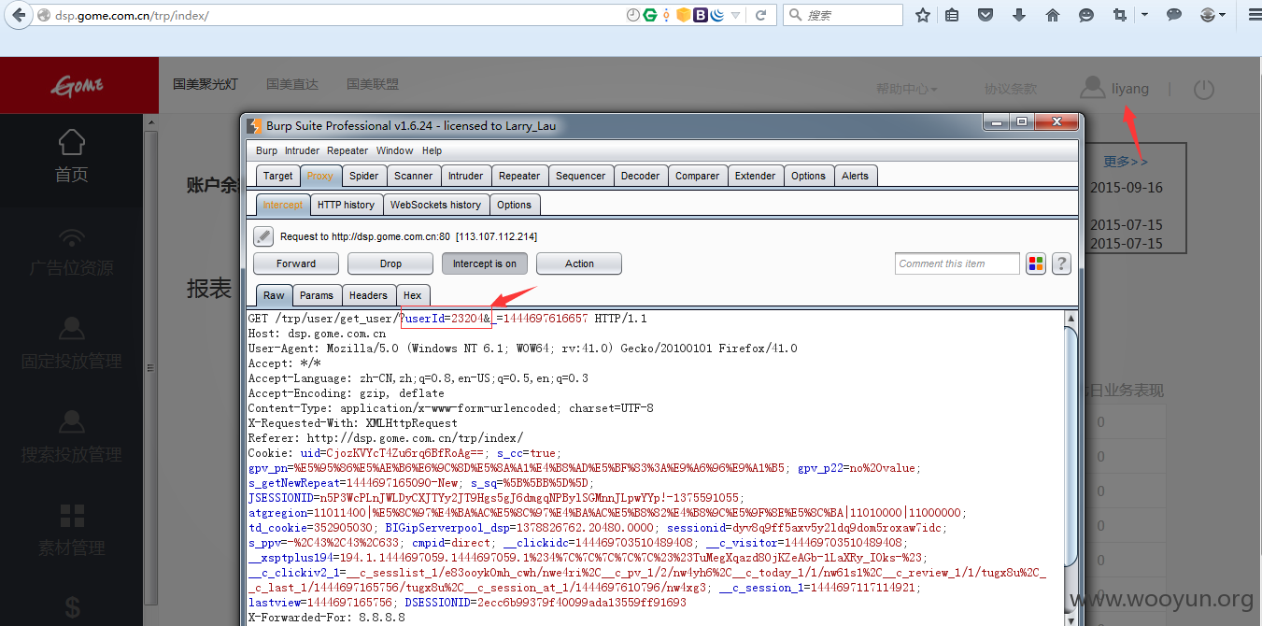This screenshot has width=1262, height=626.
Task: Open 素材管理 in the Gome sidebar
Action: (x=72, y=530)
